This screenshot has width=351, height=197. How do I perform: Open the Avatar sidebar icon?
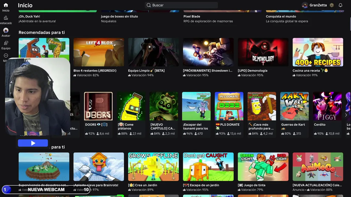point(6,30)
